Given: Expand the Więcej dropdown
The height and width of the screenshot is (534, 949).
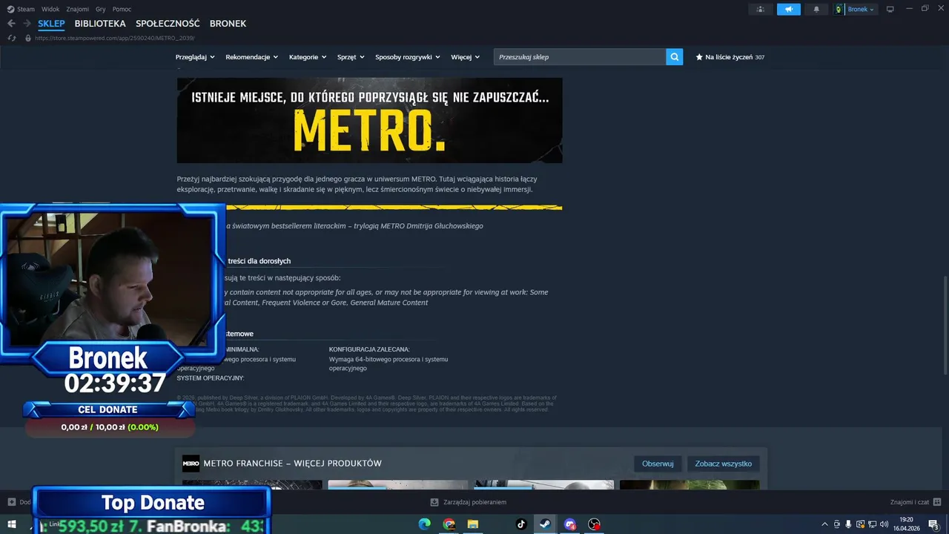Looking at the screenshot, I should tap(465, 57).
